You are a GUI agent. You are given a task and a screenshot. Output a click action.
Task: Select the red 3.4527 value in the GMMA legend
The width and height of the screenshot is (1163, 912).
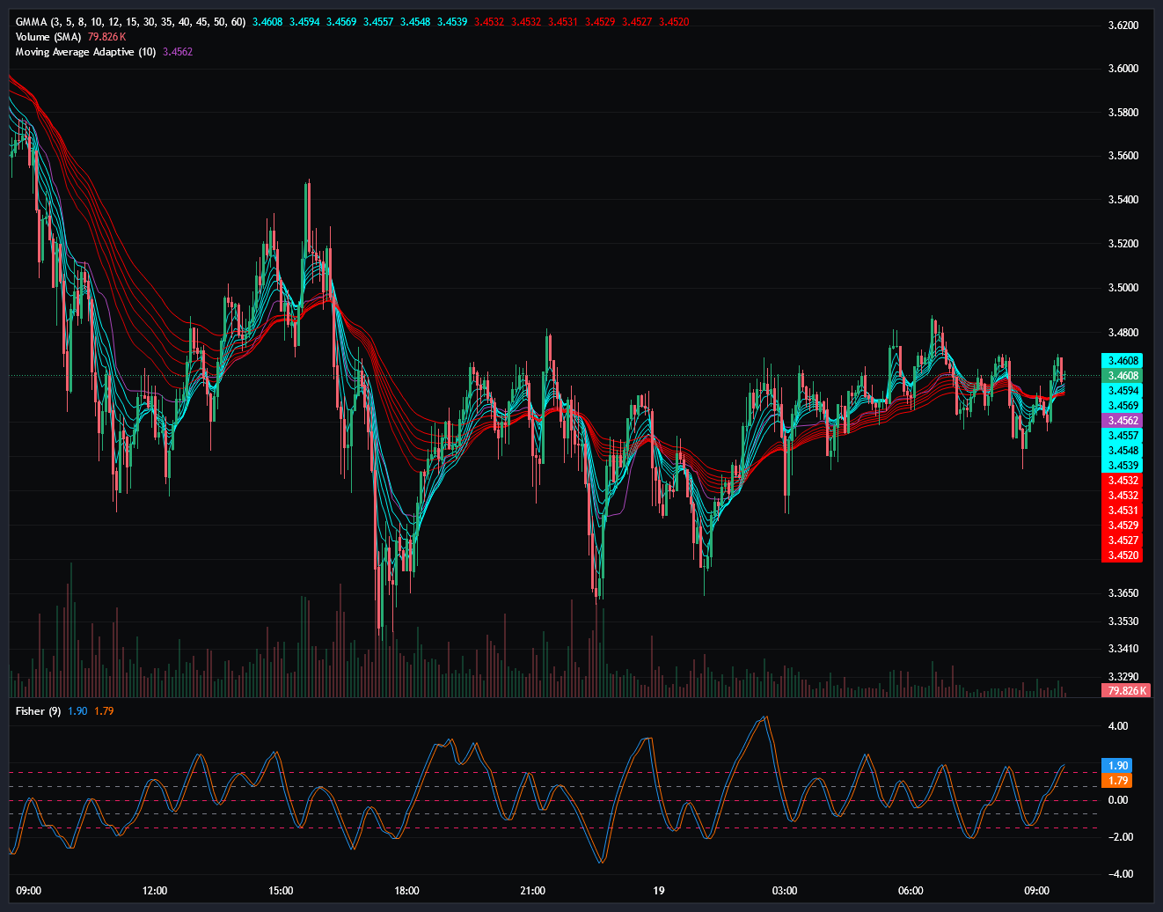(x=637, y=22)
